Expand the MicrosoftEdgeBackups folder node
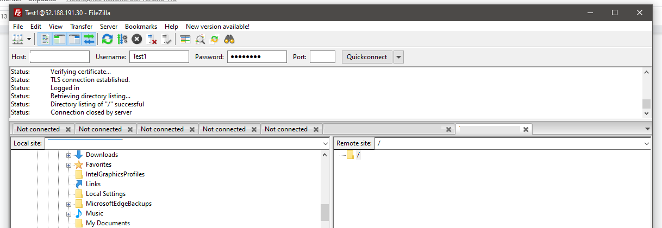This screenshot has width=662, height=228. coord(69,204)
